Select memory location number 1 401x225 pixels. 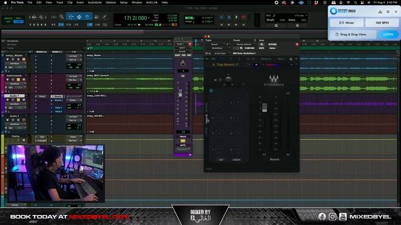tap(31, 25)
